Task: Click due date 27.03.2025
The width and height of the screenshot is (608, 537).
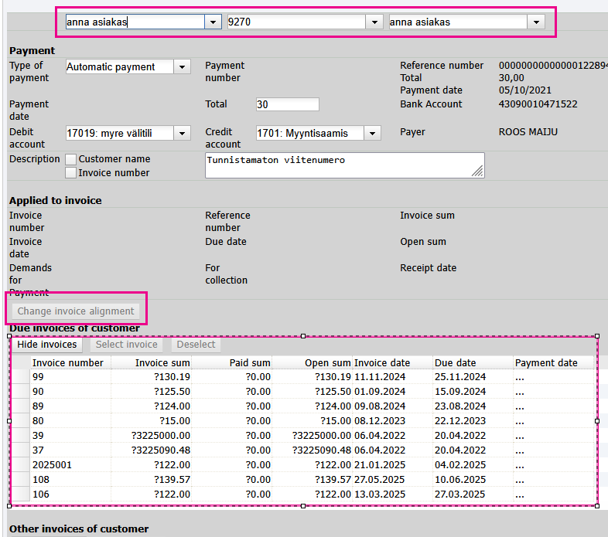Action: [460, 495]
